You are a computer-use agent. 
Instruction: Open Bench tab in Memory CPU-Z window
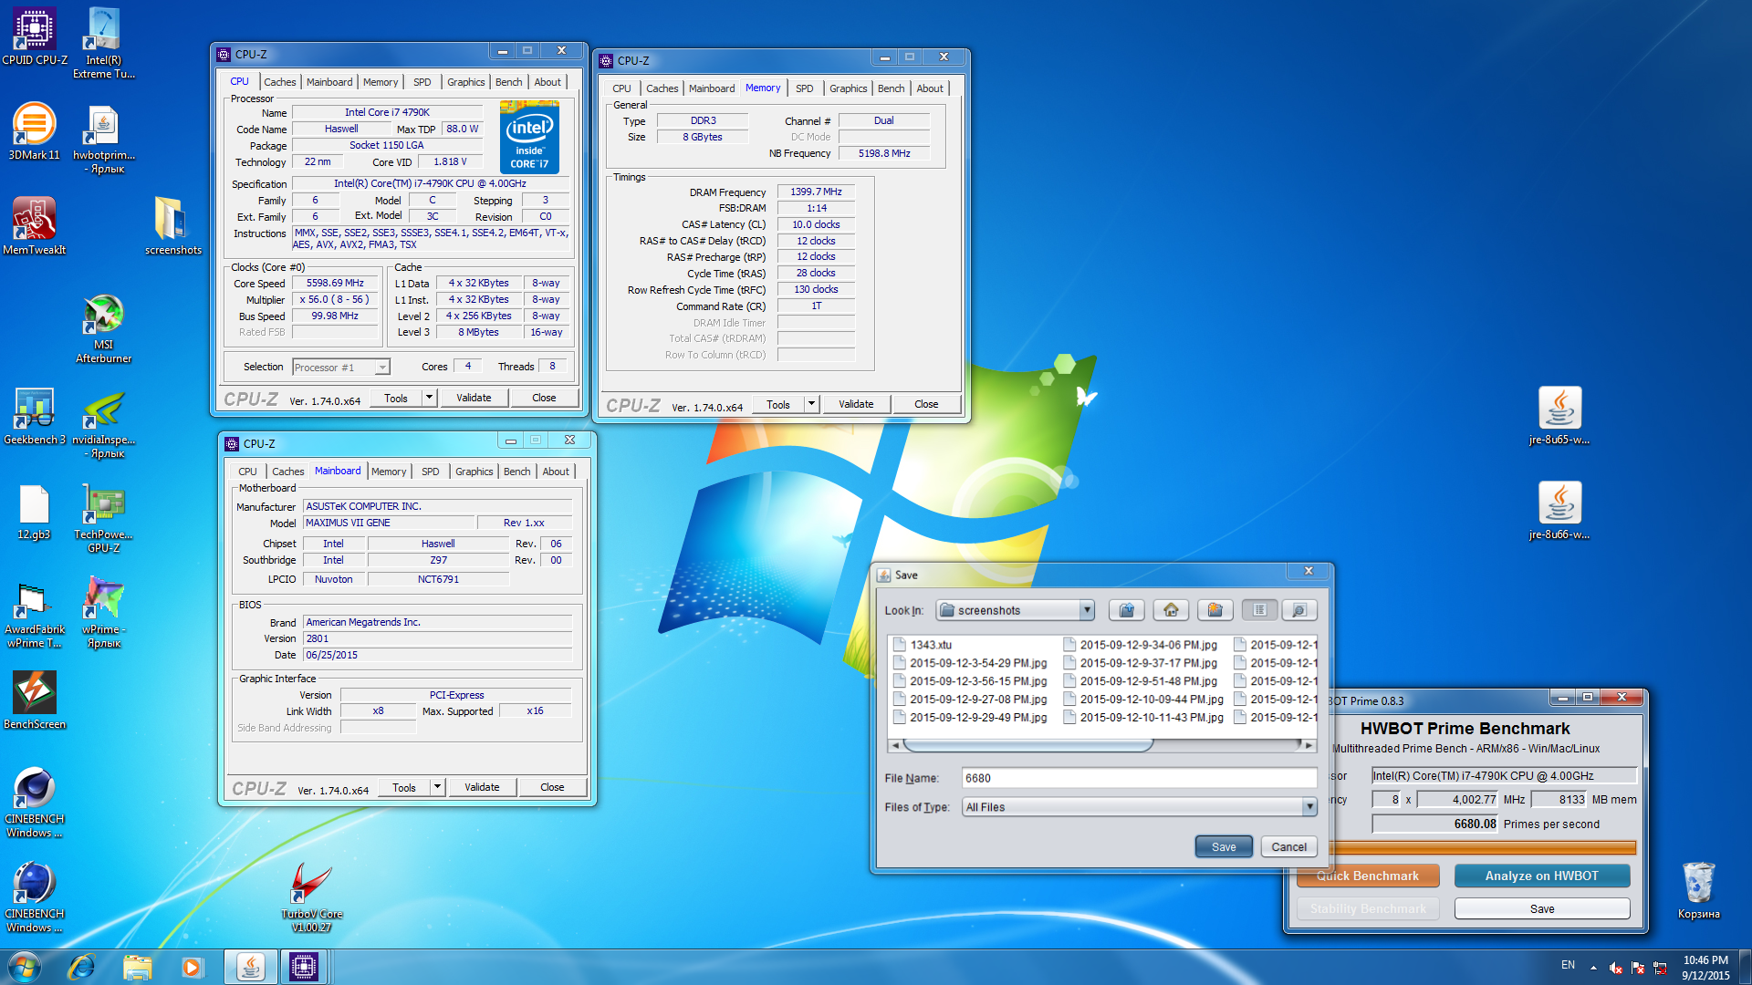tap(891, 88)
